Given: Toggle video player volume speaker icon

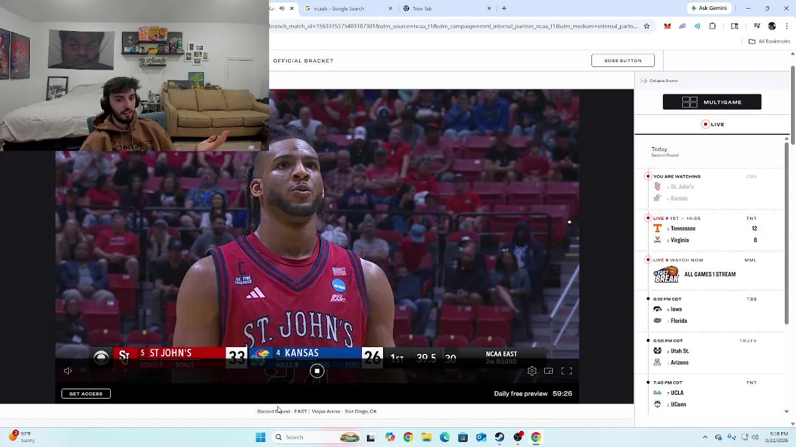Looking at the screenshot, I should click(x=68, y=371).
